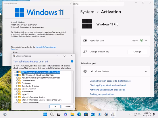Open the Windows Start menu
Screen dimensions: 158x118
point(45,114)
